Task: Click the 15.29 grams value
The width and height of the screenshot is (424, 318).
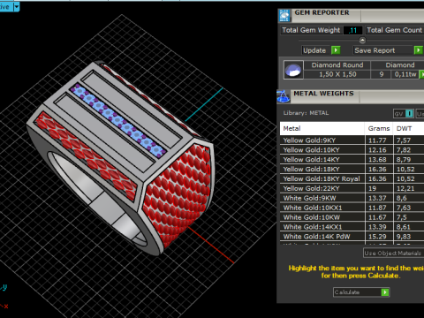Action: click(377, 237)
